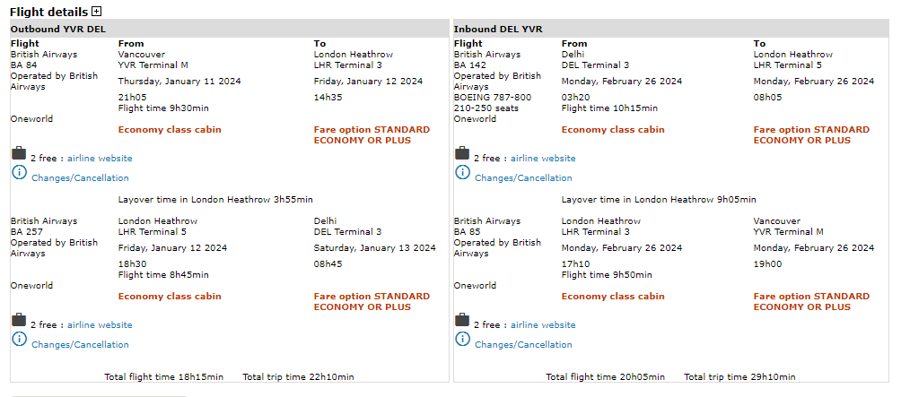Image resolution: width=901 pixels, height=397 pixels.
Task: Click info icon for flight BA 142
Action: (x=462, y=172)
